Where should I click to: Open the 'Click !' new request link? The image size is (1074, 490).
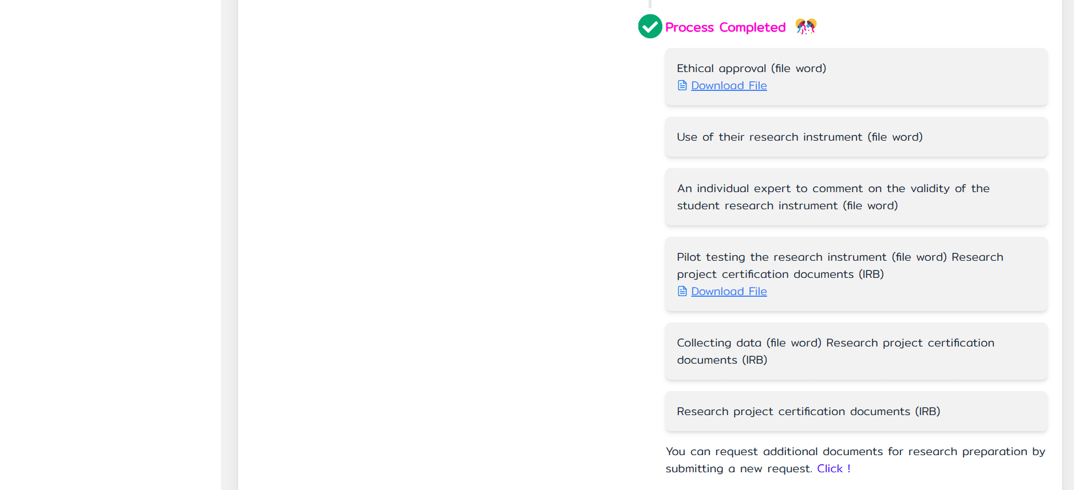(x=834, y=468)
